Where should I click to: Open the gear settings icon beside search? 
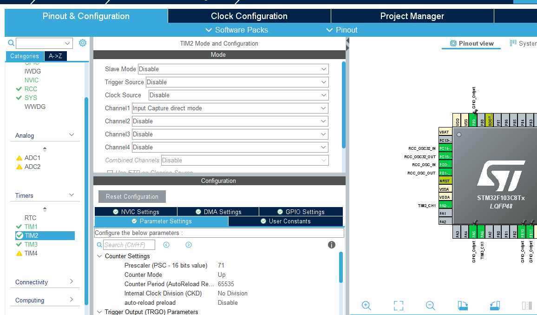pos(83,43)
